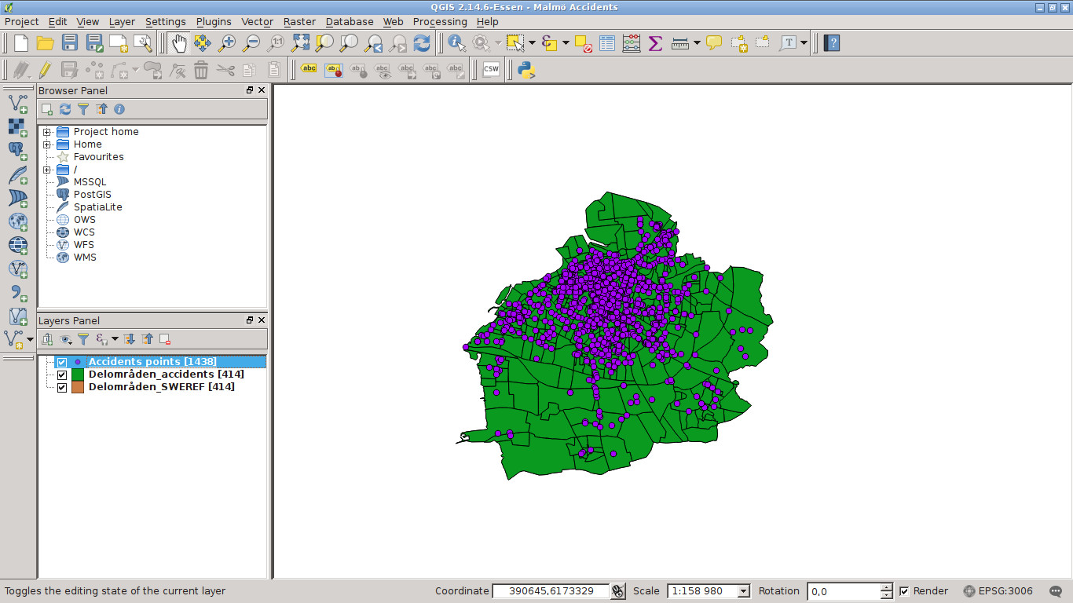Open the Help contents icon
Screen dimensions: 1073x603
pyautogui.click(x=833, y=43)
